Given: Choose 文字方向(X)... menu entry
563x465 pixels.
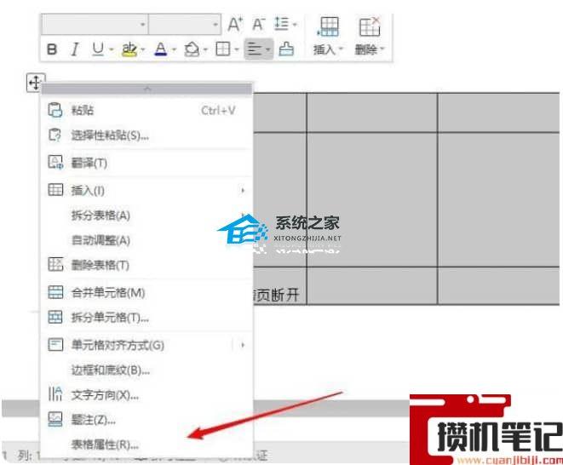Looking at the screenshot, I should 147,395.
